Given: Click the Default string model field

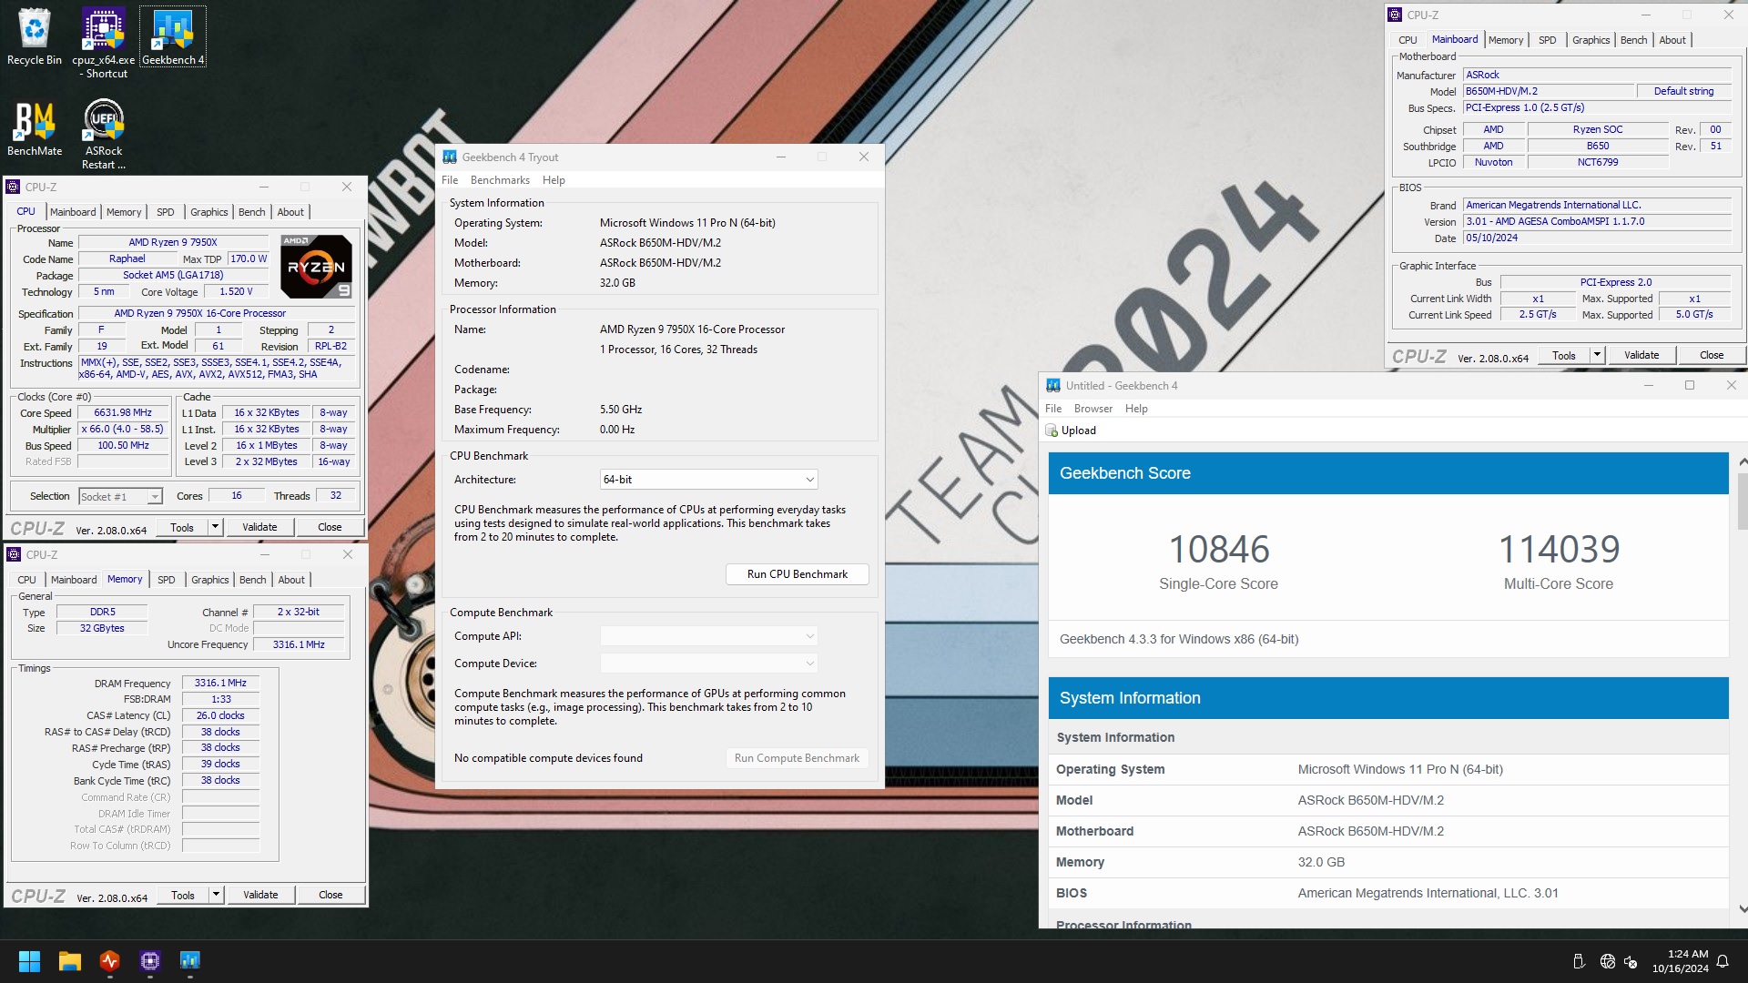Looking at the screenshot, I should click(1683, 91).
